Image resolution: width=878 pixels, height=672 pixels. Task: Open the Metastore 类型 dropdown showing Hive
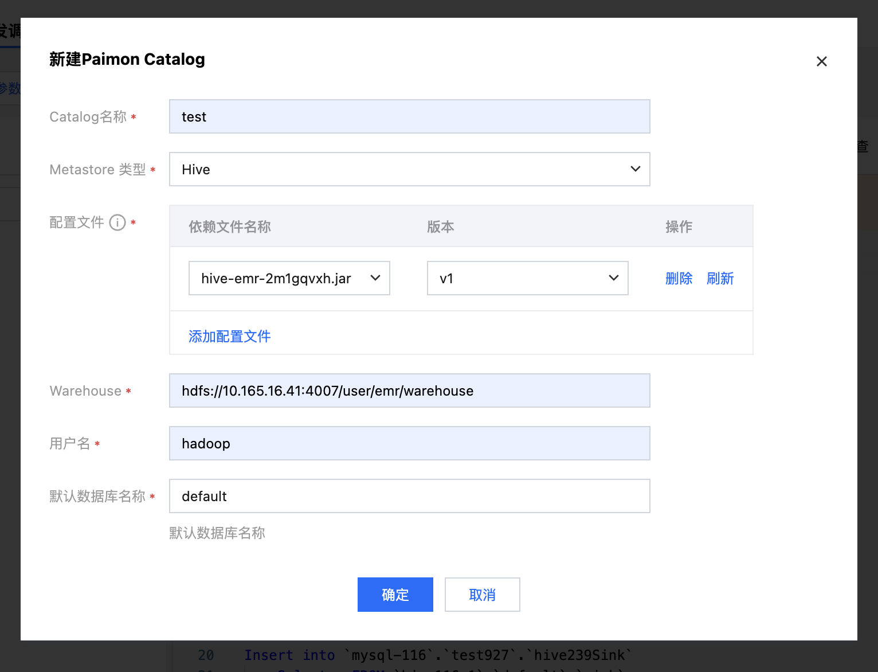click(x=409, y=169)
